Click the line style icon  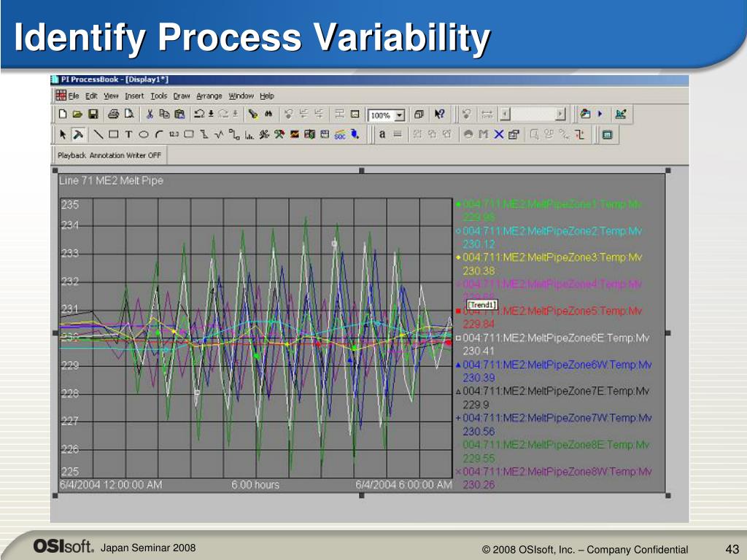(398, 135)
